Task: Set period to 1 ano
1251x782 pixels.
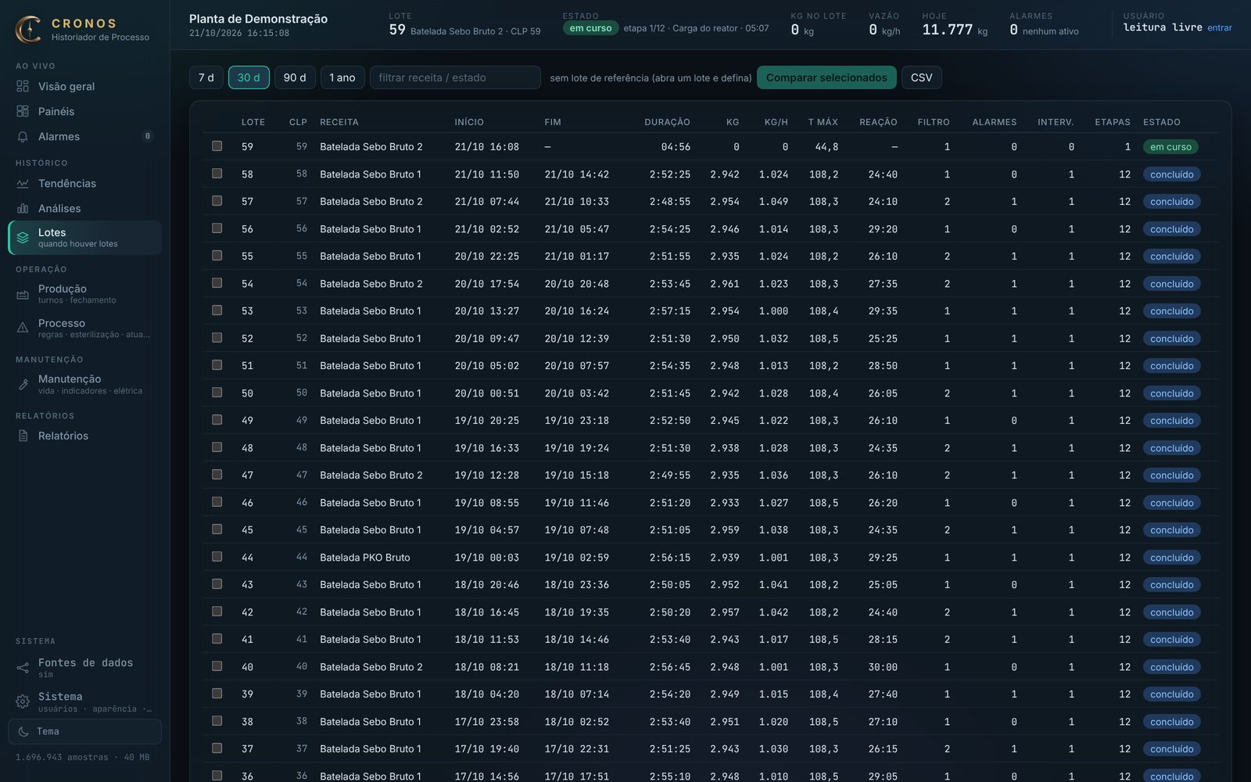Action: coord(342,77)
